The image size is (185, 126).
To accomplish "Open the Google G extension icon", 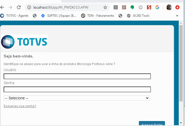I will 157,7.
